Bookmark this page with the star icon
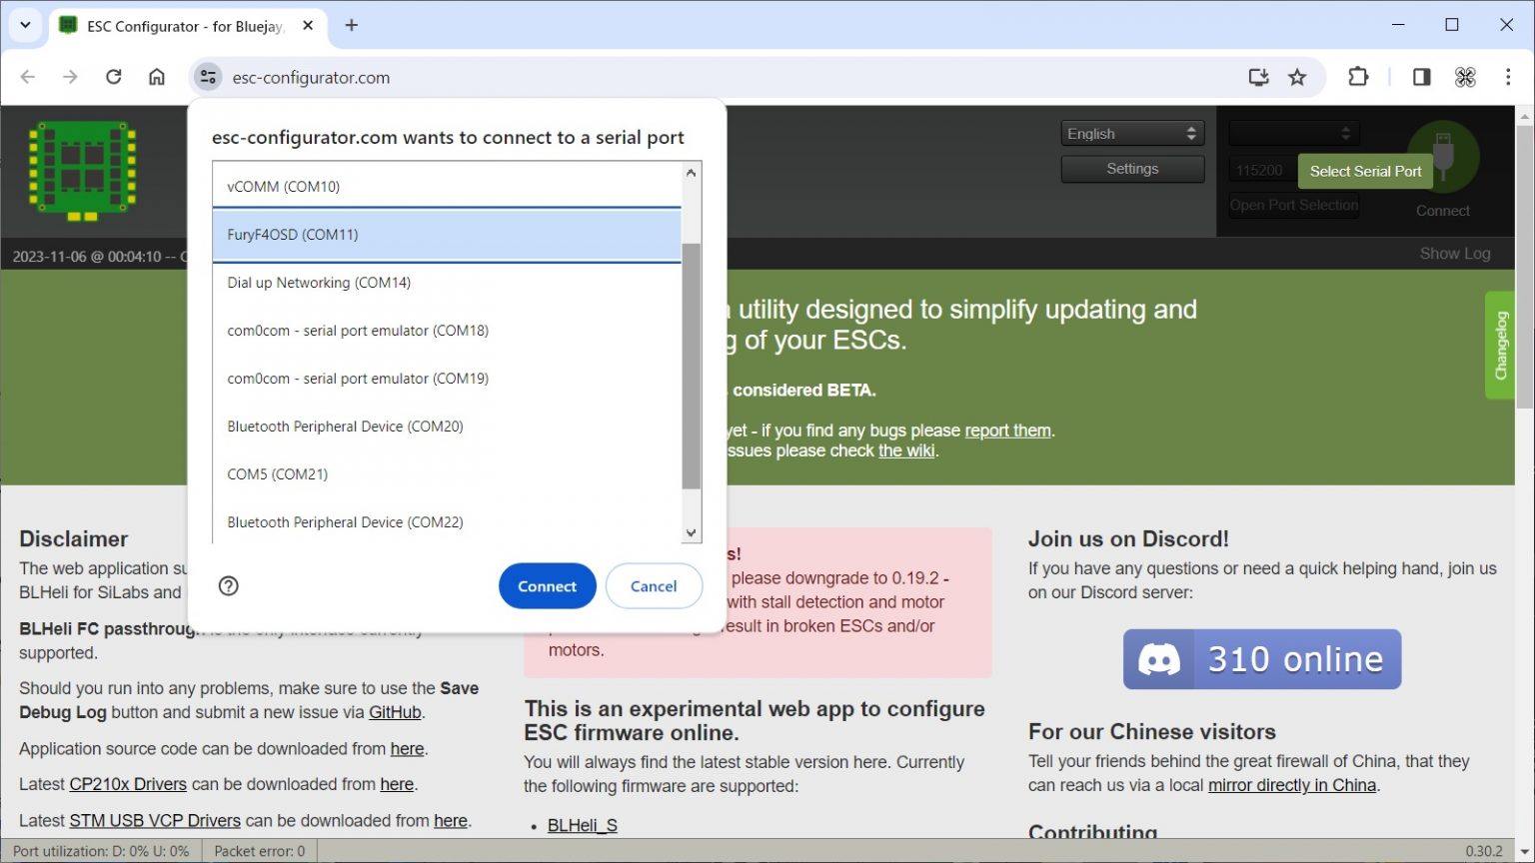 pyautogui.click(x=1297, y=77)
